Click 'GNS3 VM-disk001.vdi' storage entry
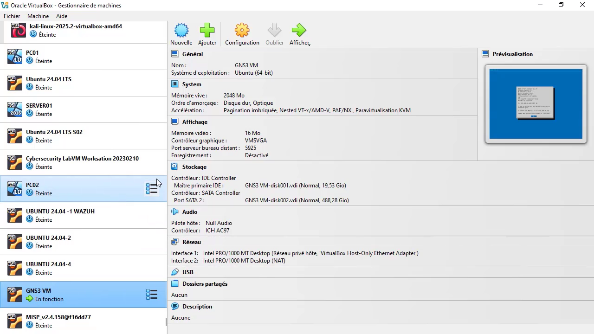This screenshot has height=334, width=594. 296,186
